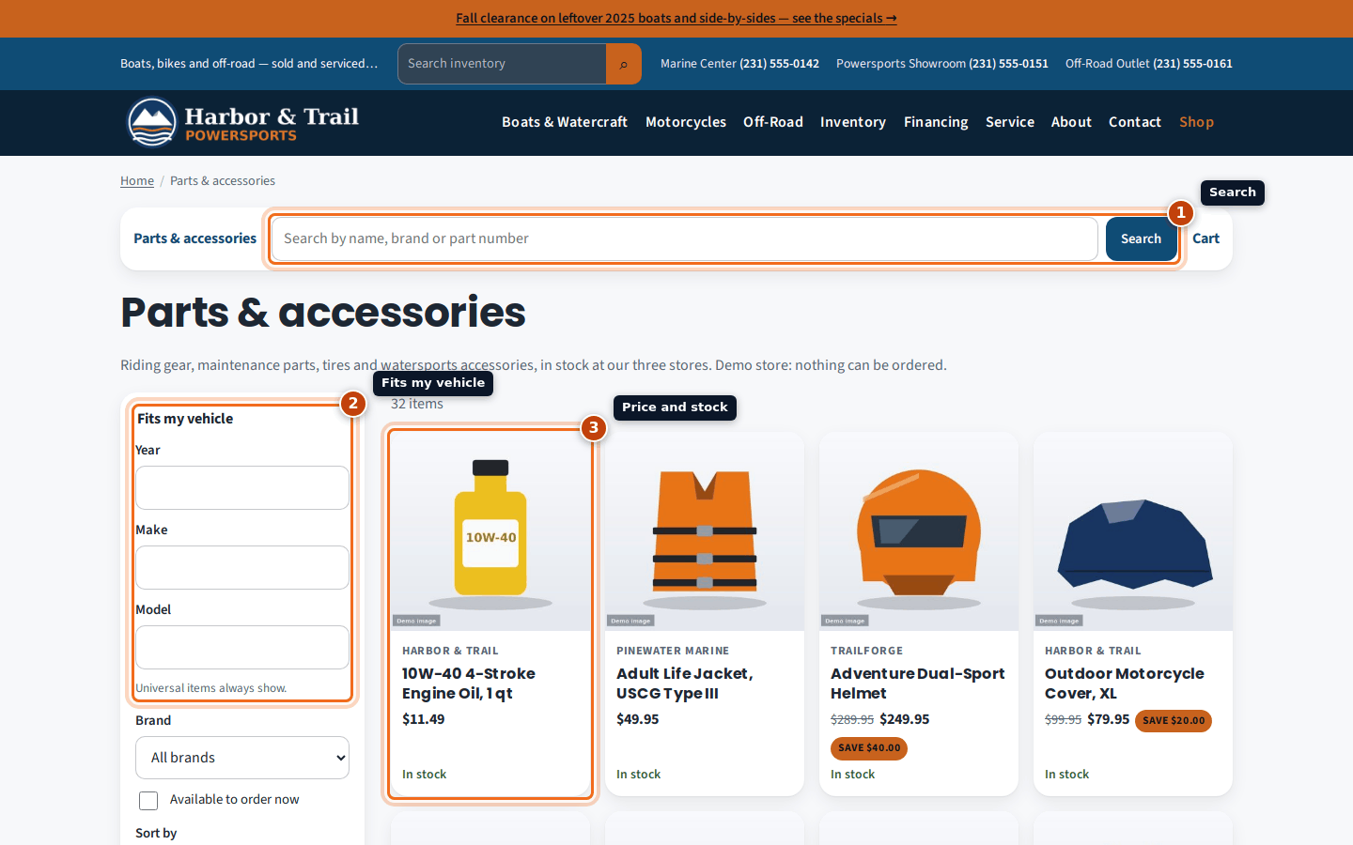Click the PINEWATER MARINE brand label
1353x845 pixels.
click(673, 651)
